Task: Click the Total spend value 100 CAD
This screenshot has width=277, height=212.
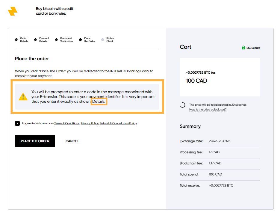Action: pos(215,174)
